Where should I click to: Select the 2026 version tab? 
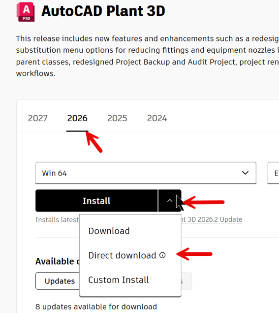[x=77, y=118]
